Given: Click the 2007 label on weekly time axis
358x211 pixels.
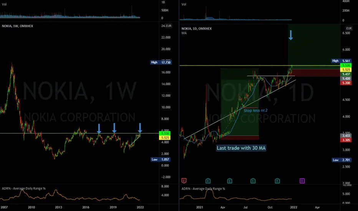Looking at the screenshot, I should 4,207.
